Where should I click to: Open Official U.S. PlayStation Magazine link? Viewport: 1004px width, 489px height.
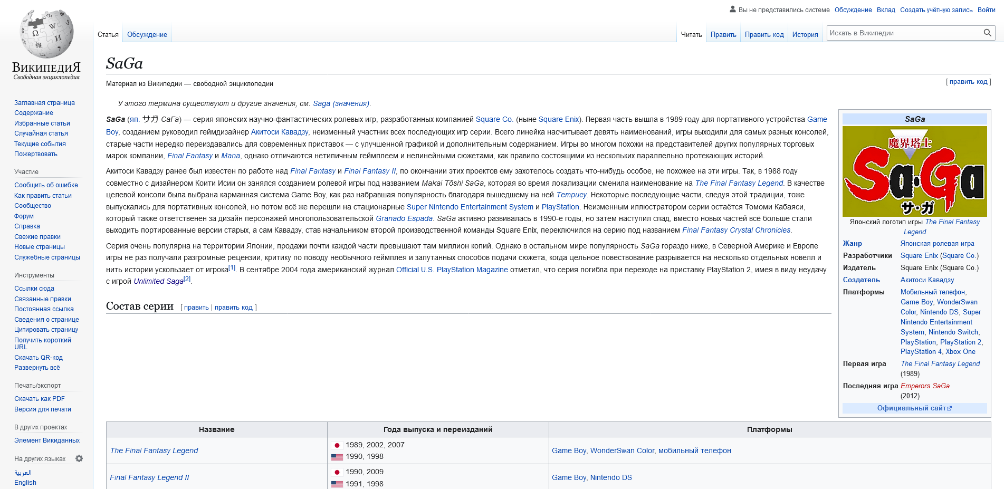452,270
